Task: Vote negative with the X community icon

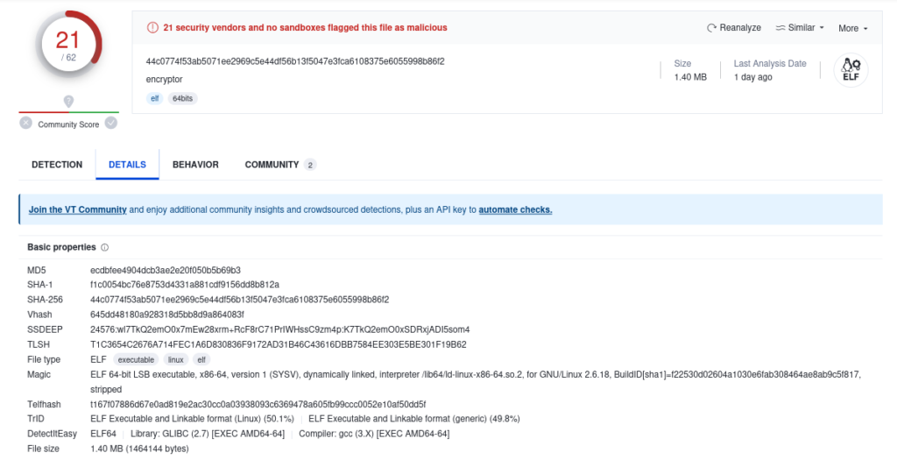Action: pos(25,123)
